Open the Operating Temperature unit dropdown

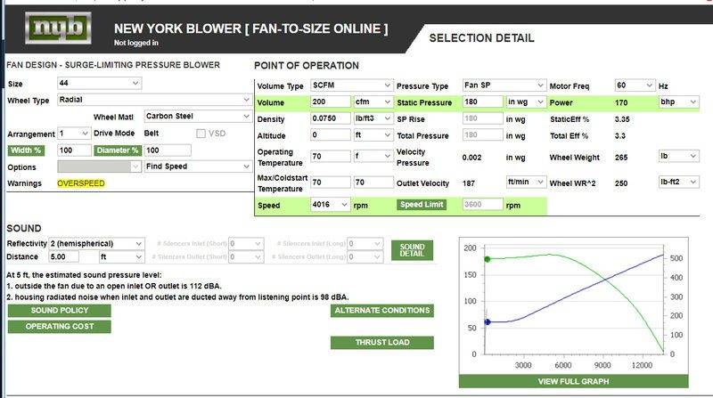point(373,156)
